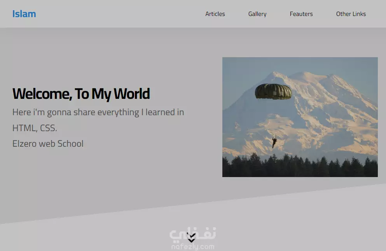Image resolution: width=386 pixels, height=251 pixels.
Task: Open the Articles navigation link
Action: point(215,14)
